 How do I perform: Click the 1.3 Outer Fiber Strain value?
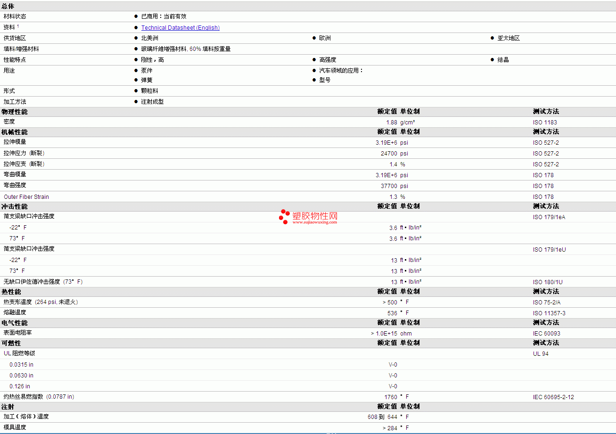(x=393, y=197)
